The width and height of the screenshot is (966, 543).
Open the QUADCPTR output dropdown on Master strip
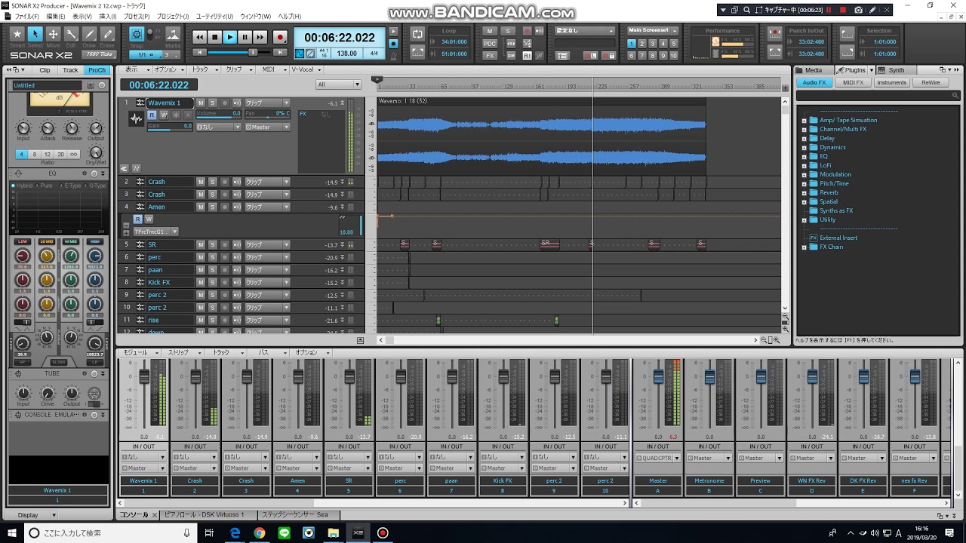(658, 458)
